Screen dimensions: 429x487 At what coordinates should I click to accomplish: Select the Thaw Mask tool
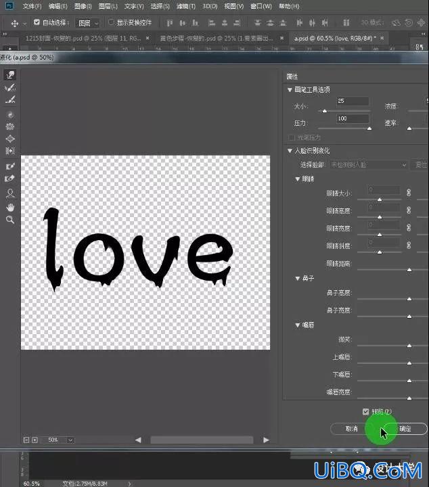pyautogui.click(x=10, y=179)
